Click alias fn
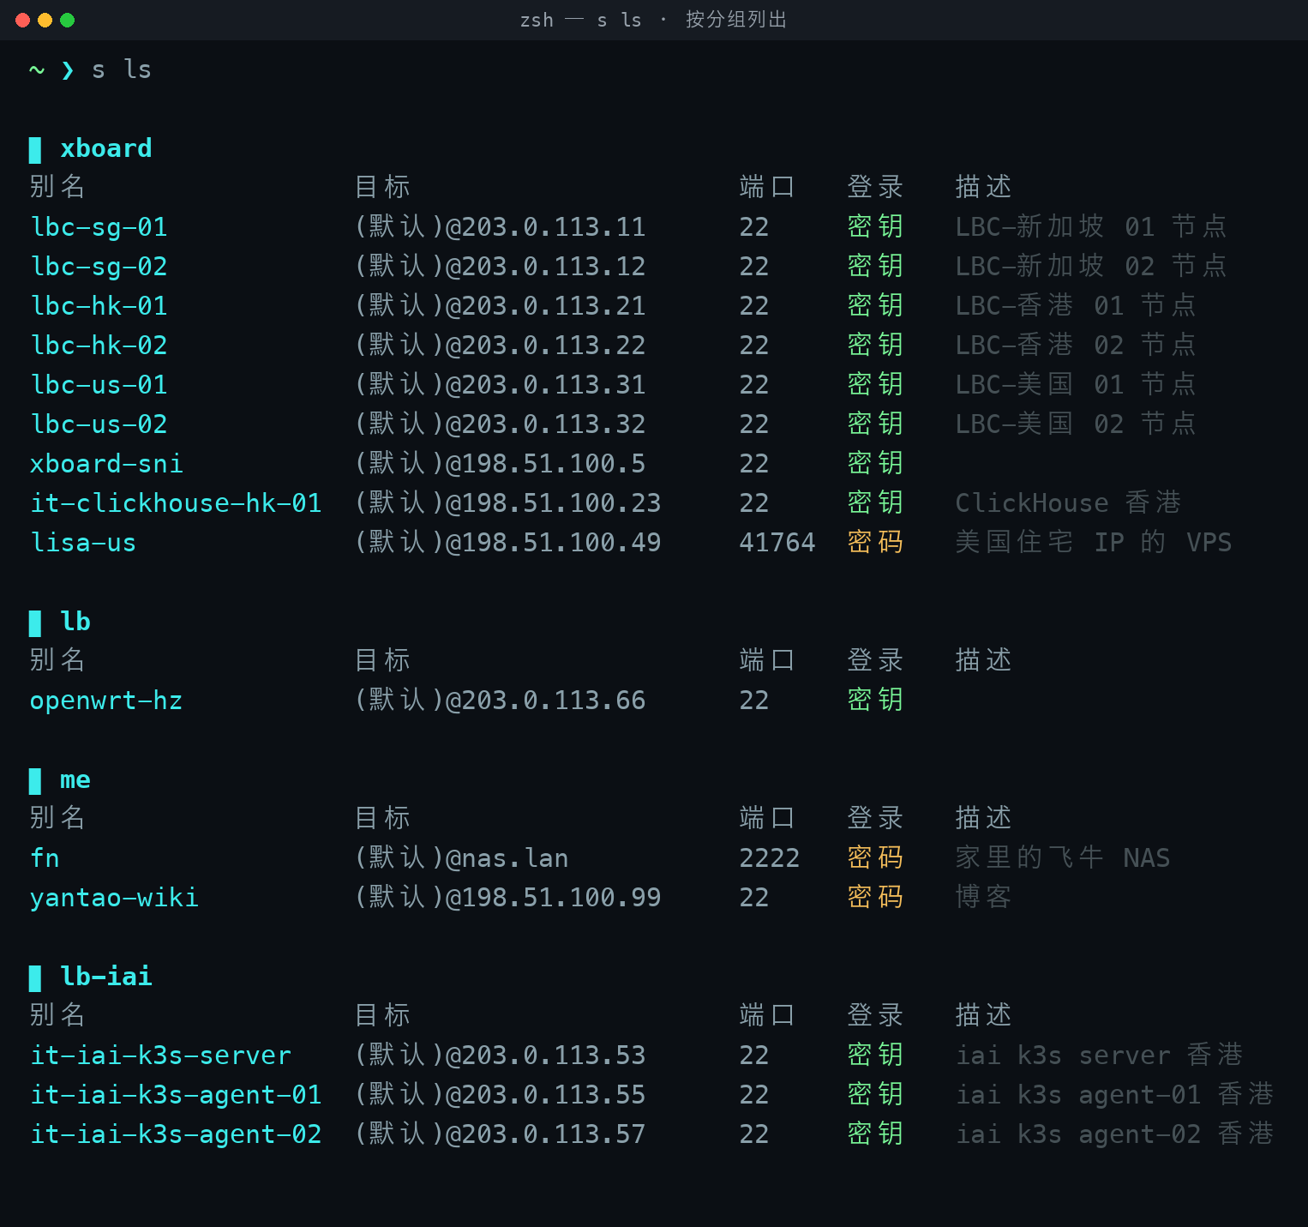The image size is (1308, 1227). [x=45, y=858]
